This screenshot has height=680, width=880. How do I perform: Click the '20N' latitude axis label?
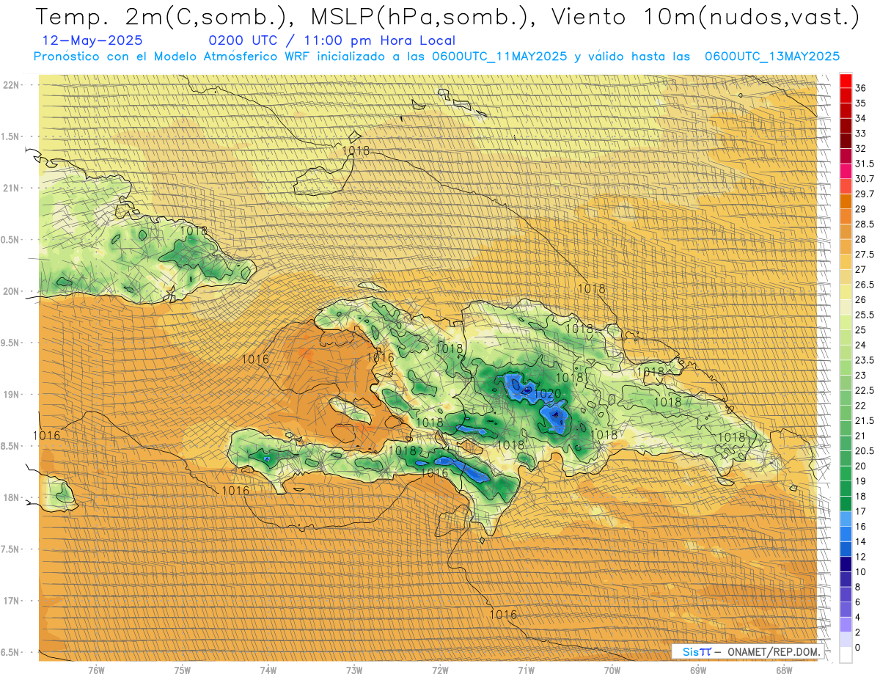12,291
